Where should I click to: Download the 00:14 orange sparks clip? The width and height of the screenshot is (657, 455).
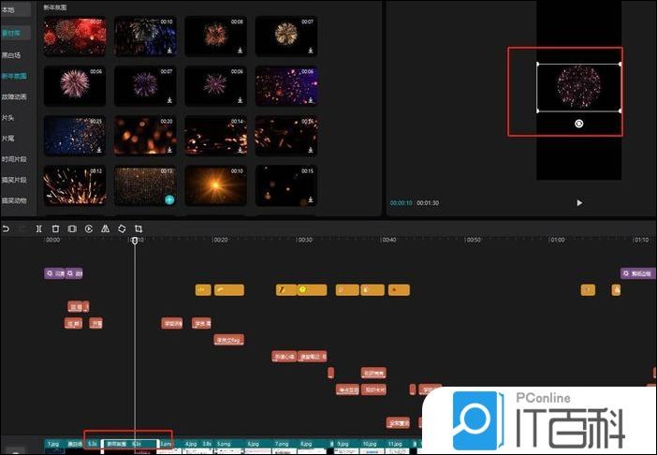tap(241, 150)
